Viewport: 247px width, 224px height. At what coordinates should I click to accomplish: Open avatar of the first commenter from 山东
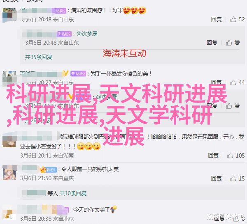click(9, 15)
